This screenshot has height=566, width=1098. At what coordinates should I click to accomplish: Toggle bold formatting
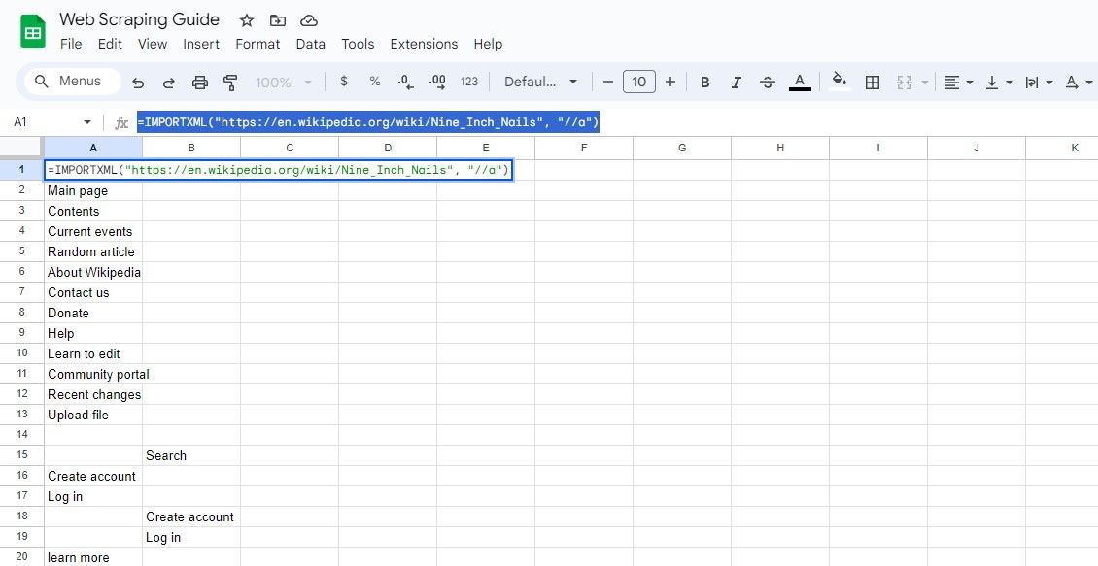click(704, 82)
